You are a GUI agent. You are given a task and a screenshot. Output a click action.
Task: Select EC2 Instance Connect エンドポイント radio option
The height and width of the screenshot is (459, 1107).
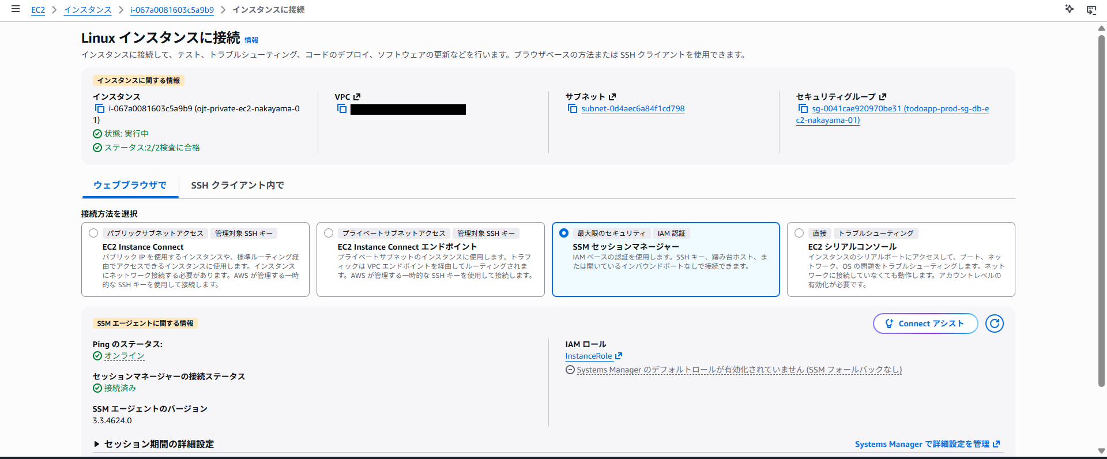(x=329, y=233)
